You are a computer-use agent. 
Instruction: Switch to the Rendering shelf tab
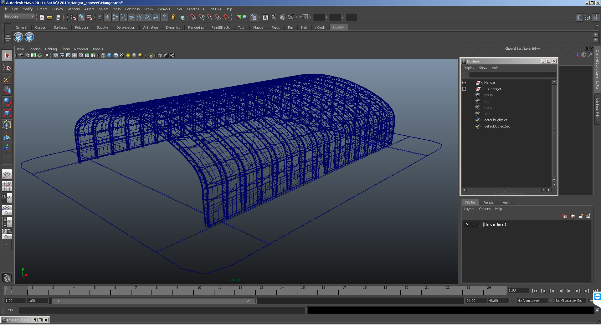[196, 27]
